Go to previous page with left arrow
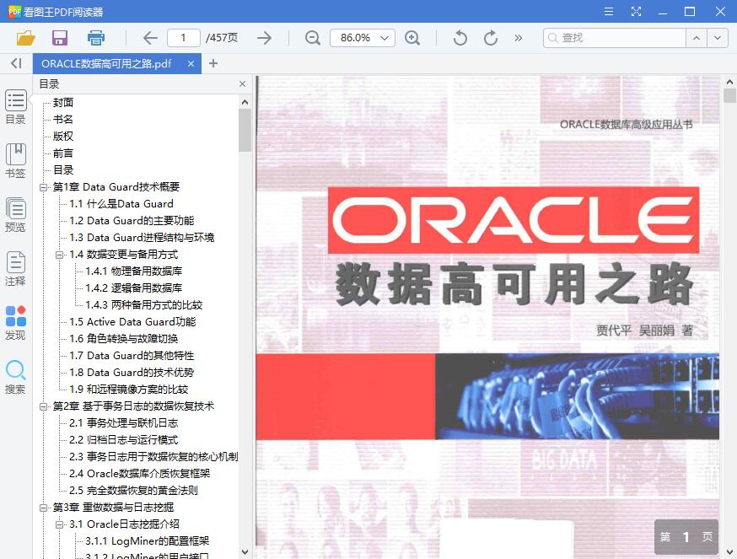 point(150,38)
